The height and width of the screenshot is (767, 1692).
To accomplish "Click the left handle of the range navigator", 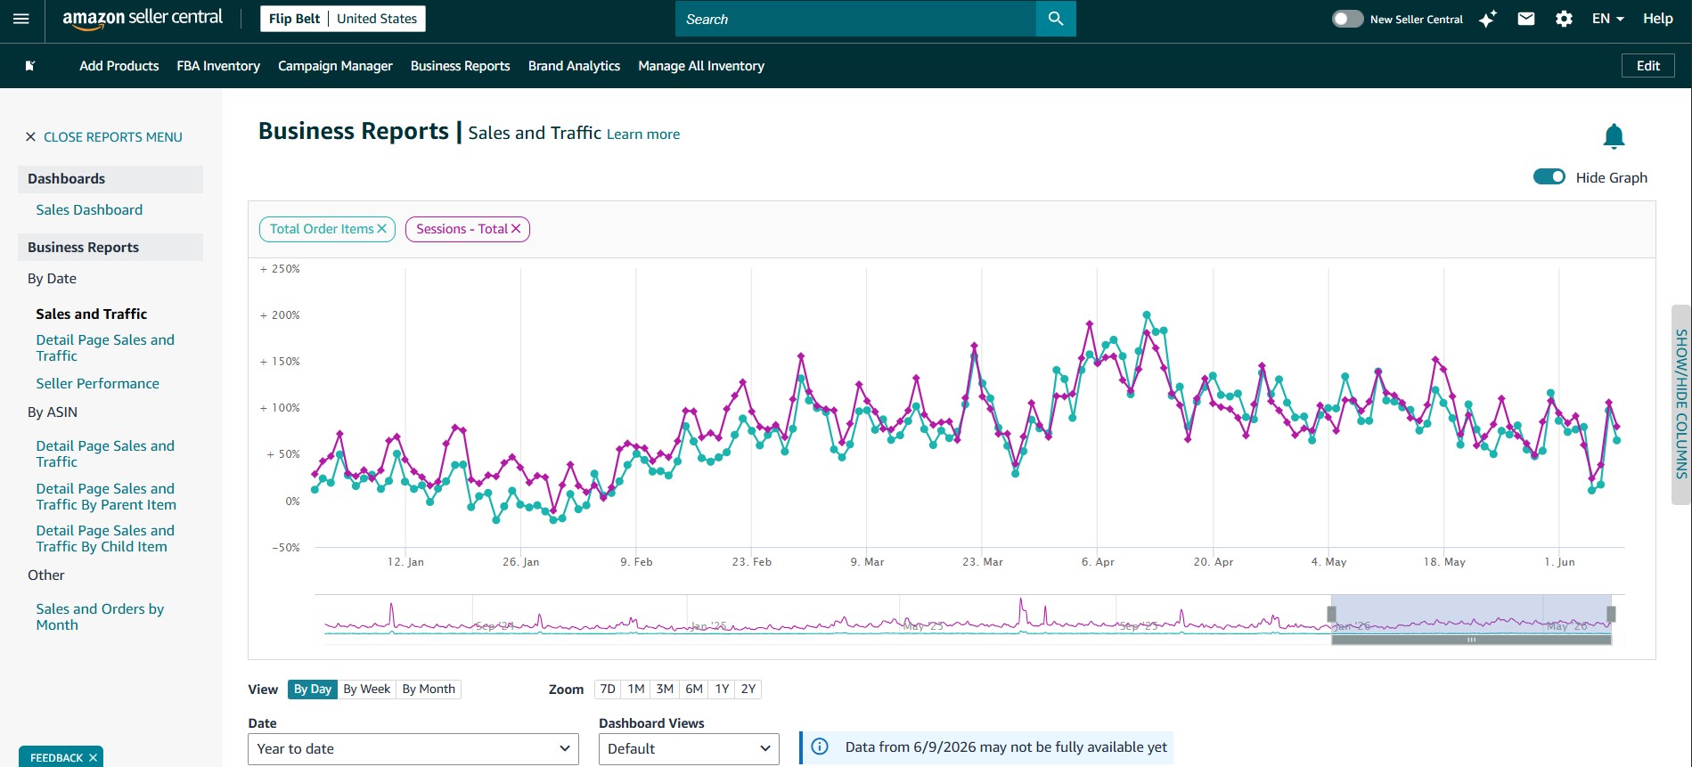I will point(1332,614).
